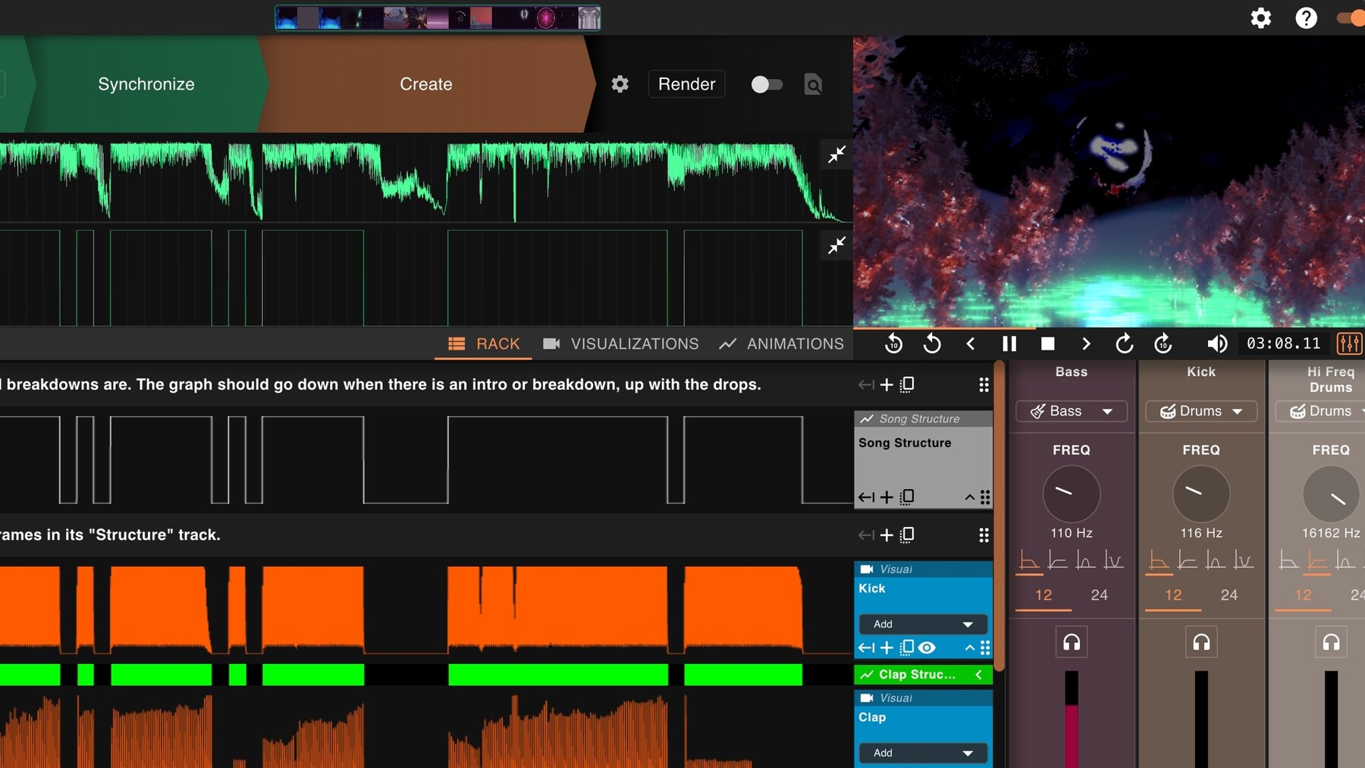Click the 03:08.11 timecode display
This screenshot has height=768, width=1365.
(1283, 343)
